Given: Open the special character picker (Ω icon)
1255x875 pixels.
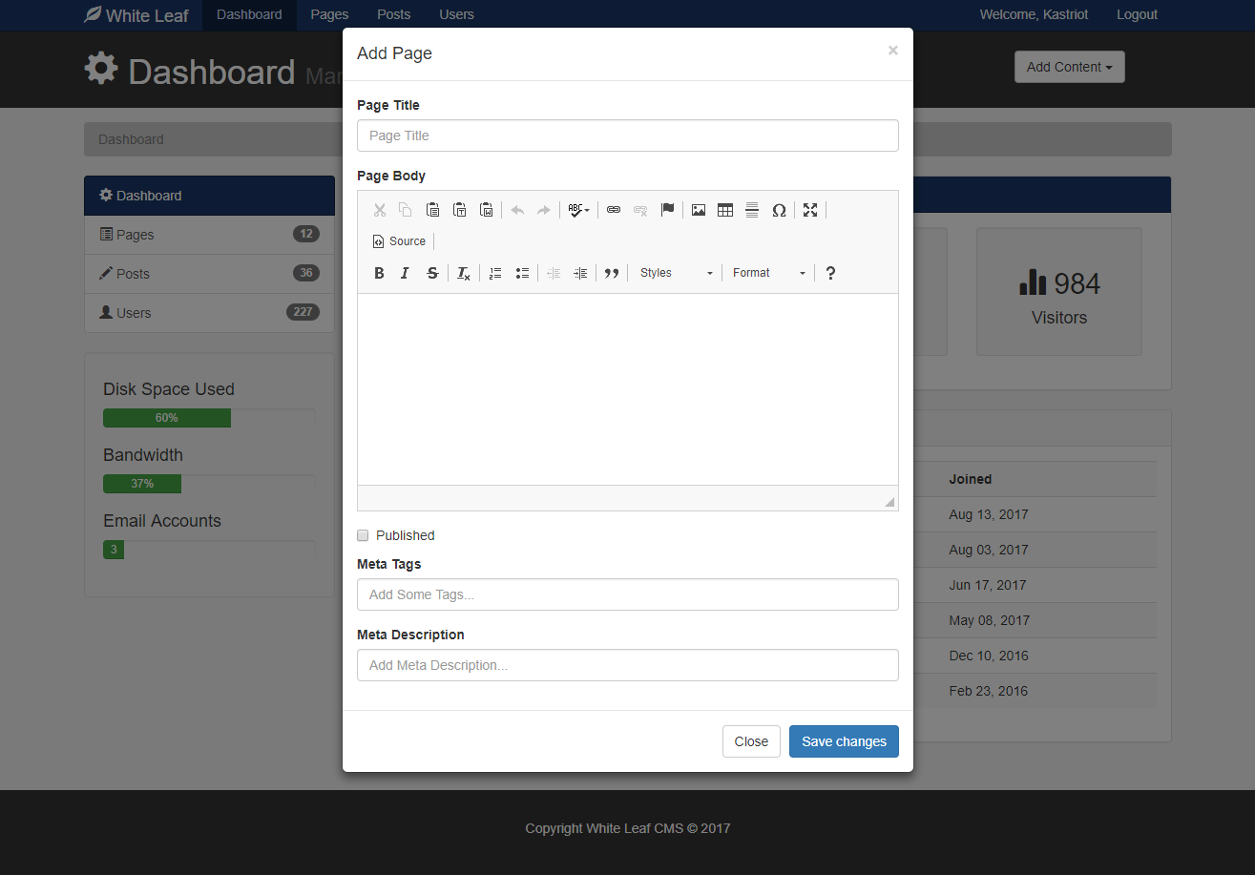Looking at the screenshot, I should coord(780,209).
